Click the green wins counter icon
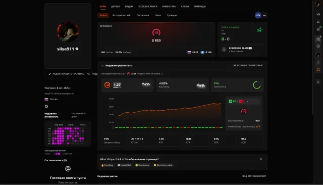 (x=231, y=101)
